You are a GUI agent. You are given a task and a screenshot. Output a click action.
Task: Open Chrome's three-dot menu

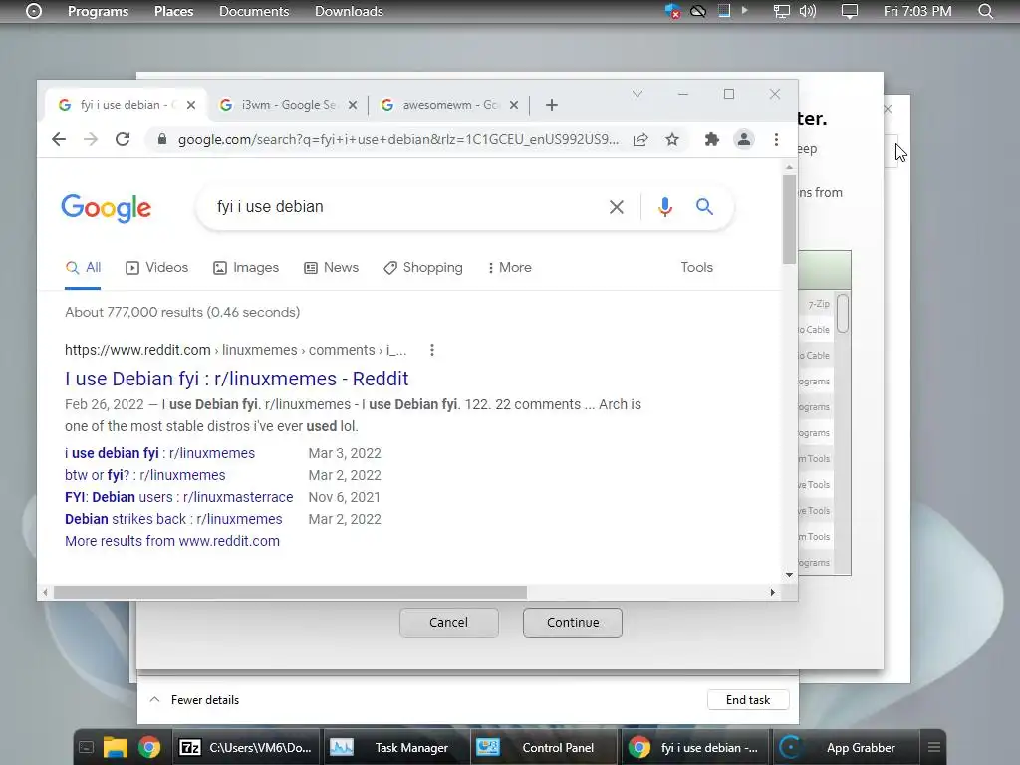776,139
